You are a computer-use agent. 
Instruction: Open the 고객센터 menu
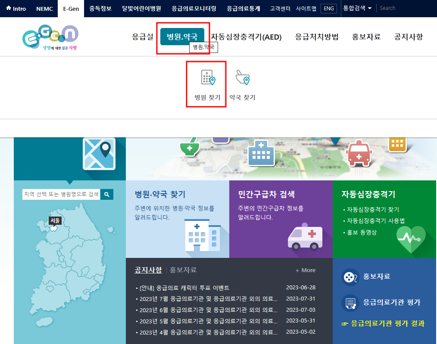tap(279, 7)
